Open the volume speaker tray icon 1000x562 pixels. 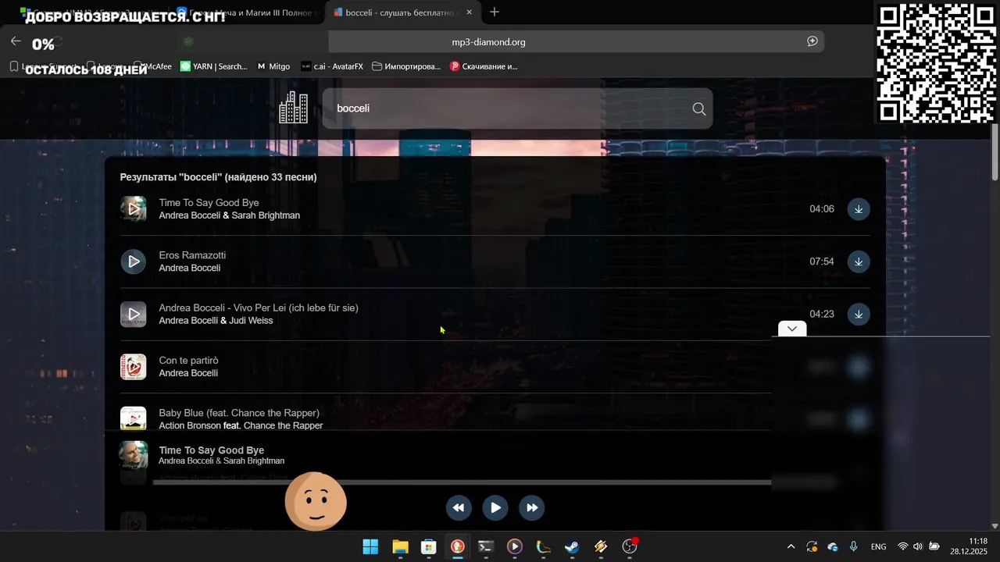click(x=918, y=546)
